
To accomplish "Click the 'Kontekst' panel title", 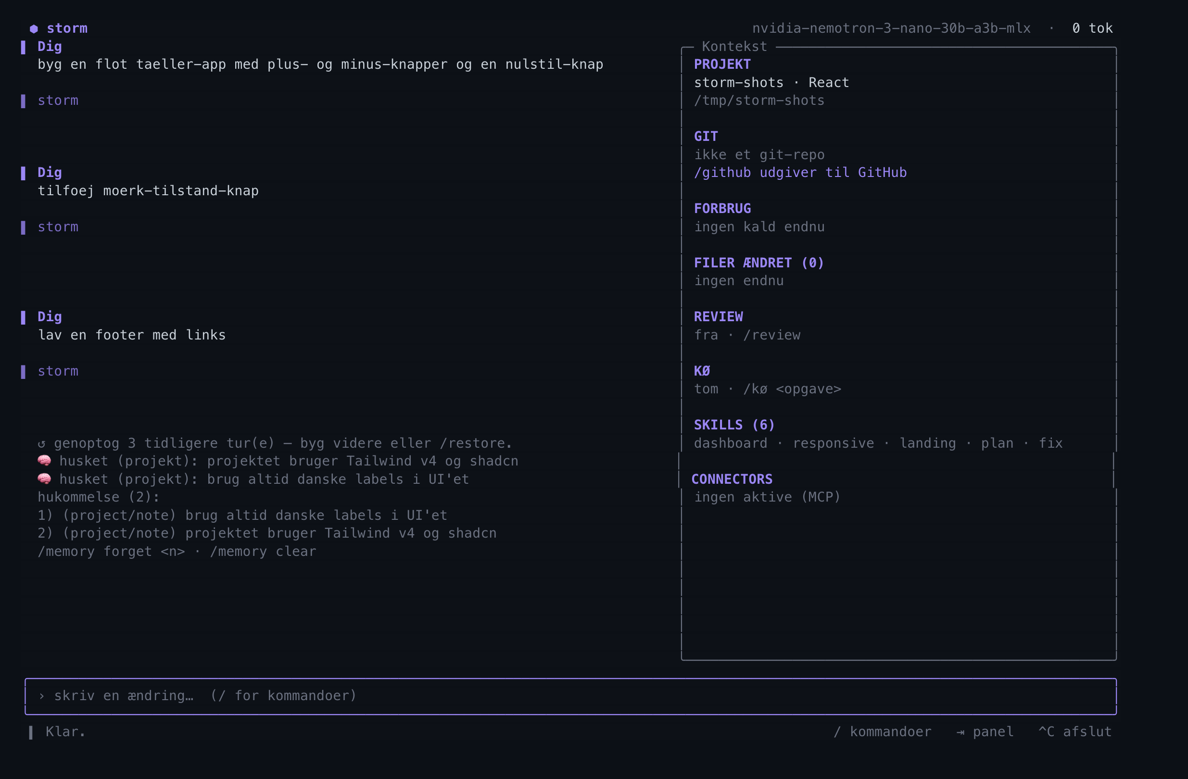I will click(734, 47).
